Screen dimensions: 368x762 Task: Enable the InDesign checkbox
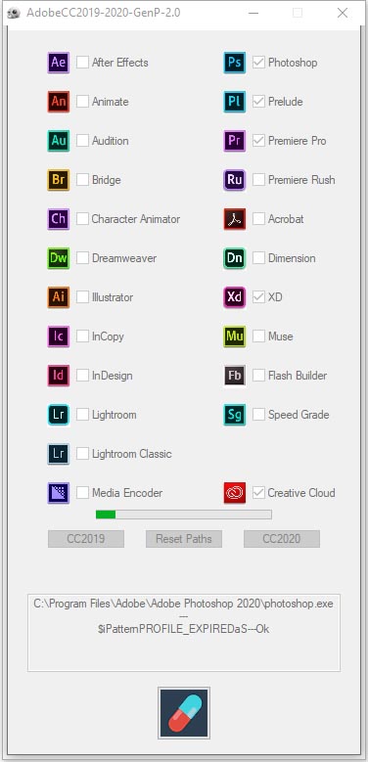click(x=82, y=376)
